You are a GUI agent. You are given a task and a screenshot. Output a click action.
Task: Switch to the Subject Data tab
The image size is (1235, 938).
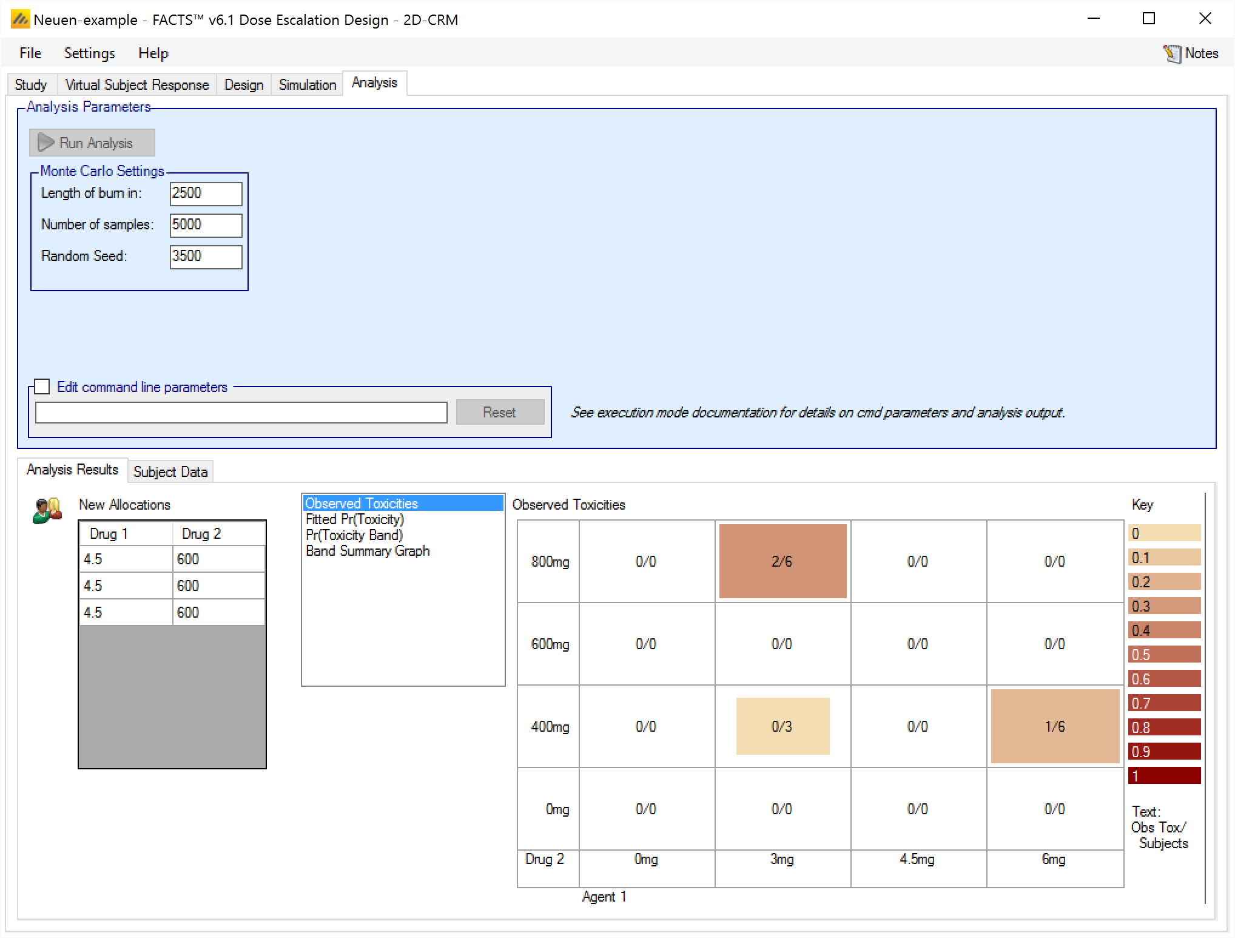pos(170,471)
